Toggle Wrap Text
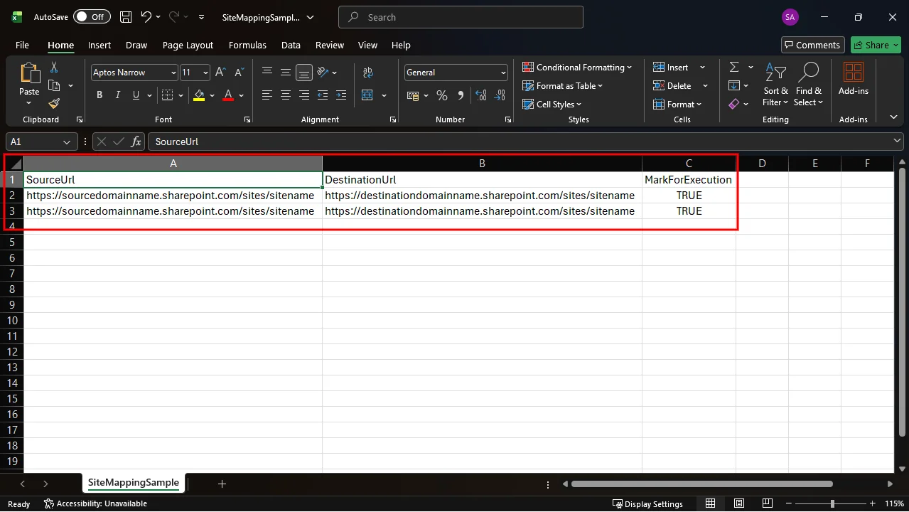This screenshot has width=909, height=512. pyautogui.click(x=368, y=73)
